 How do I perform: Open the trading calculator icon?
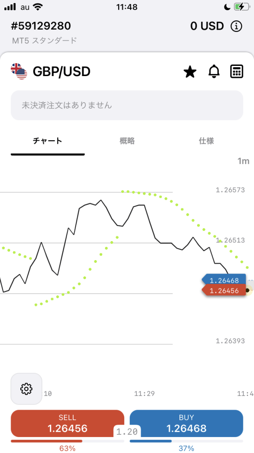pyautogui.click(x=237, y=71)
